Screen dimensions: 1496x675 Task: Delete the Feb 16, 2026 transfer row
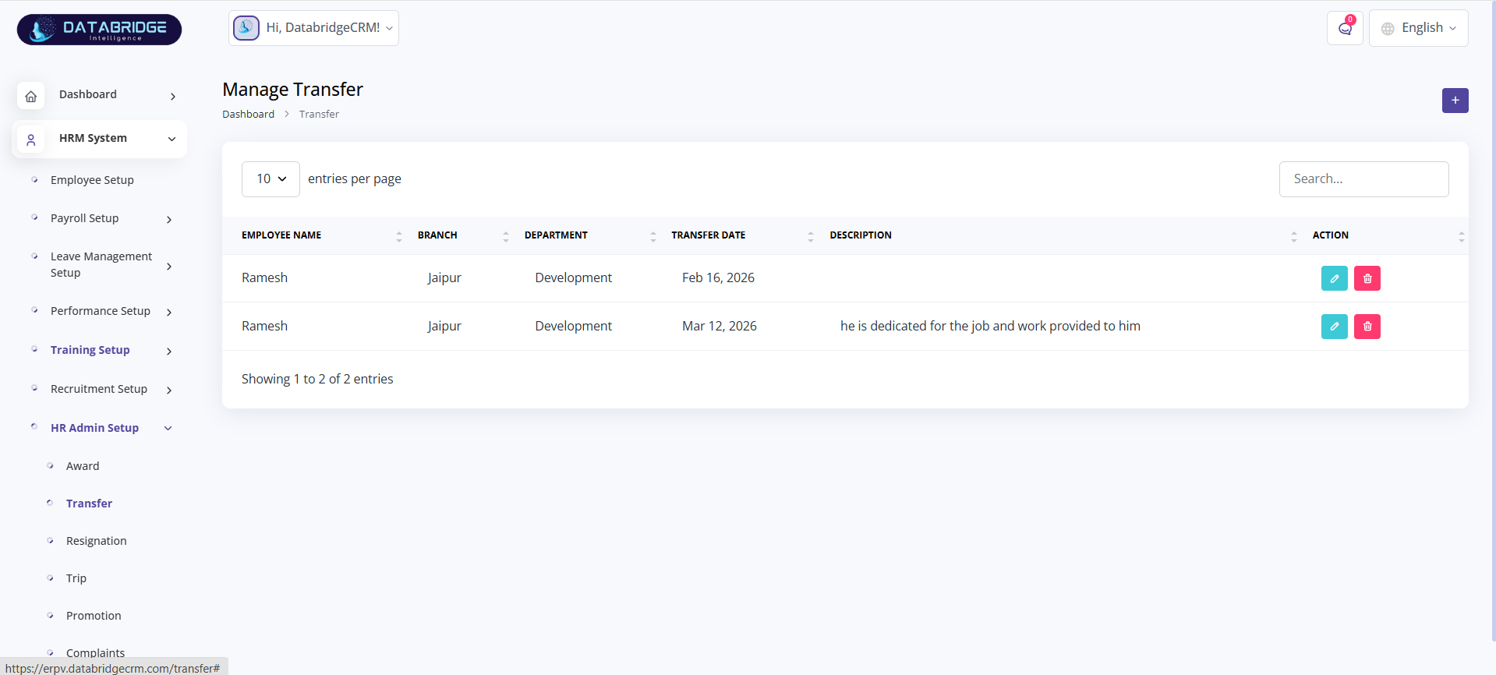pos(1367,278)
